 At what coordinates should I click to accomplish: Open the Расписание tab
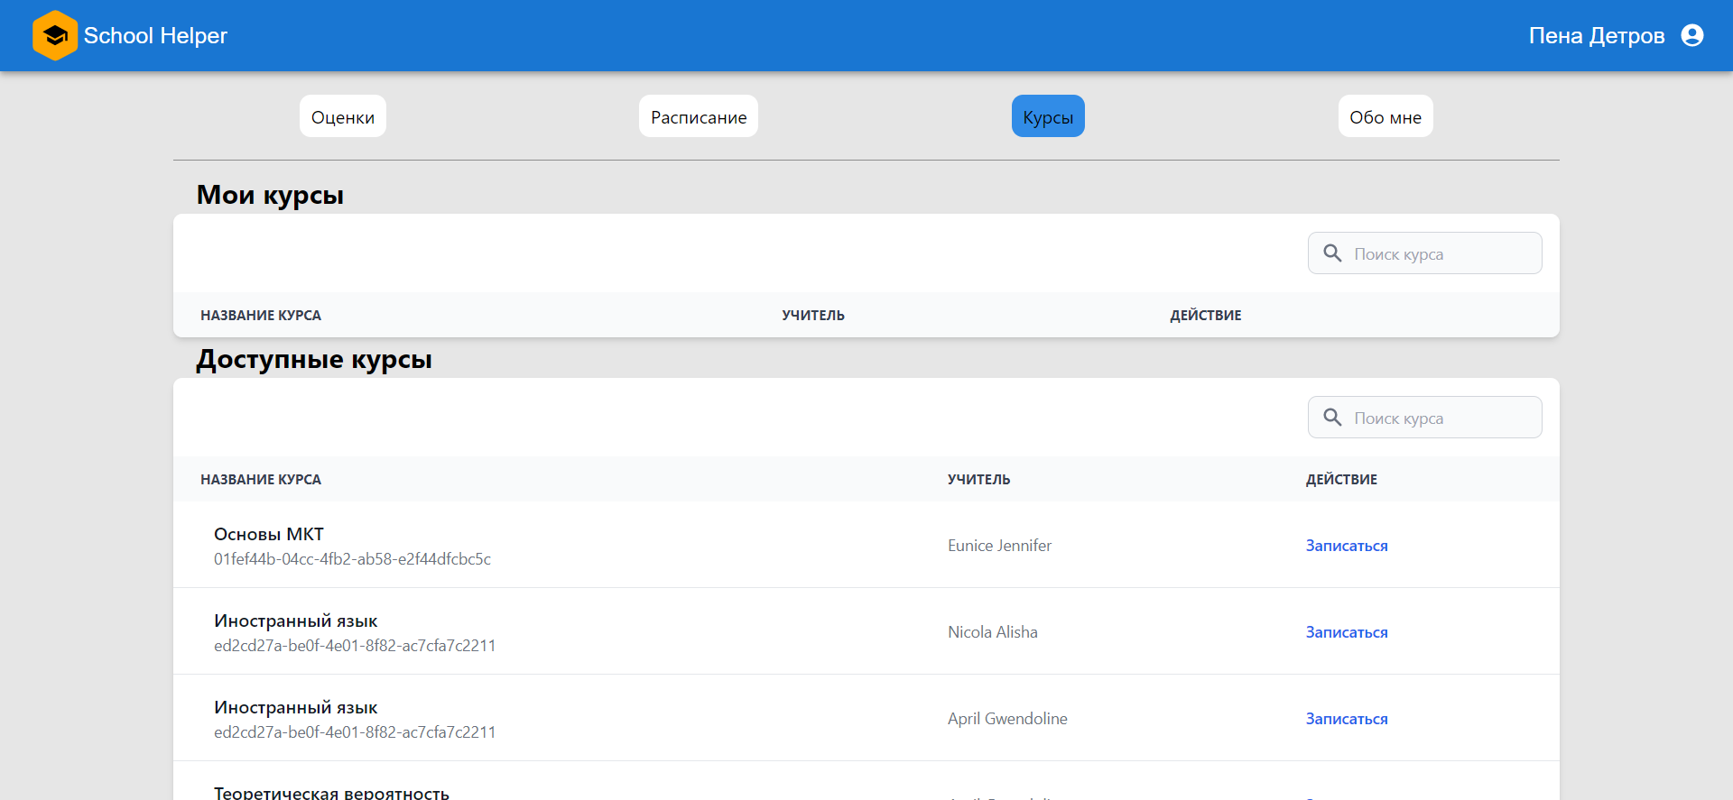(699, 116)
